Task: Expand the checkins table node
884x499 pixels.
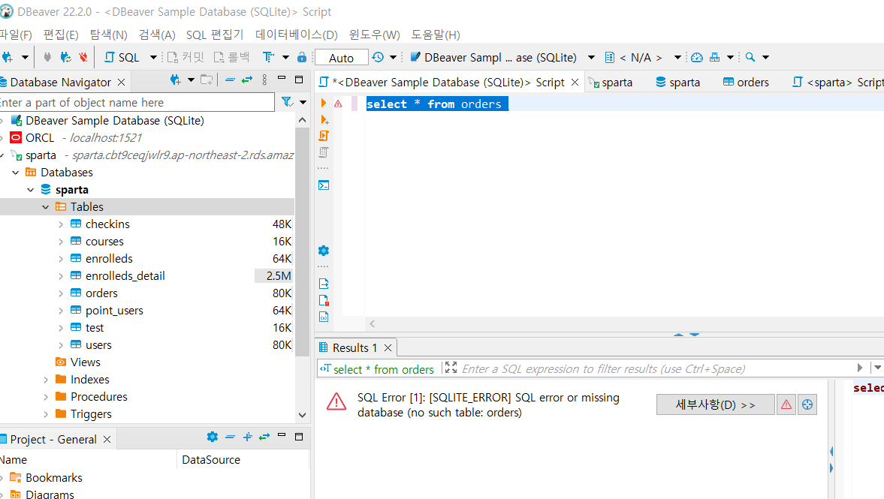Action: [61, 224]
